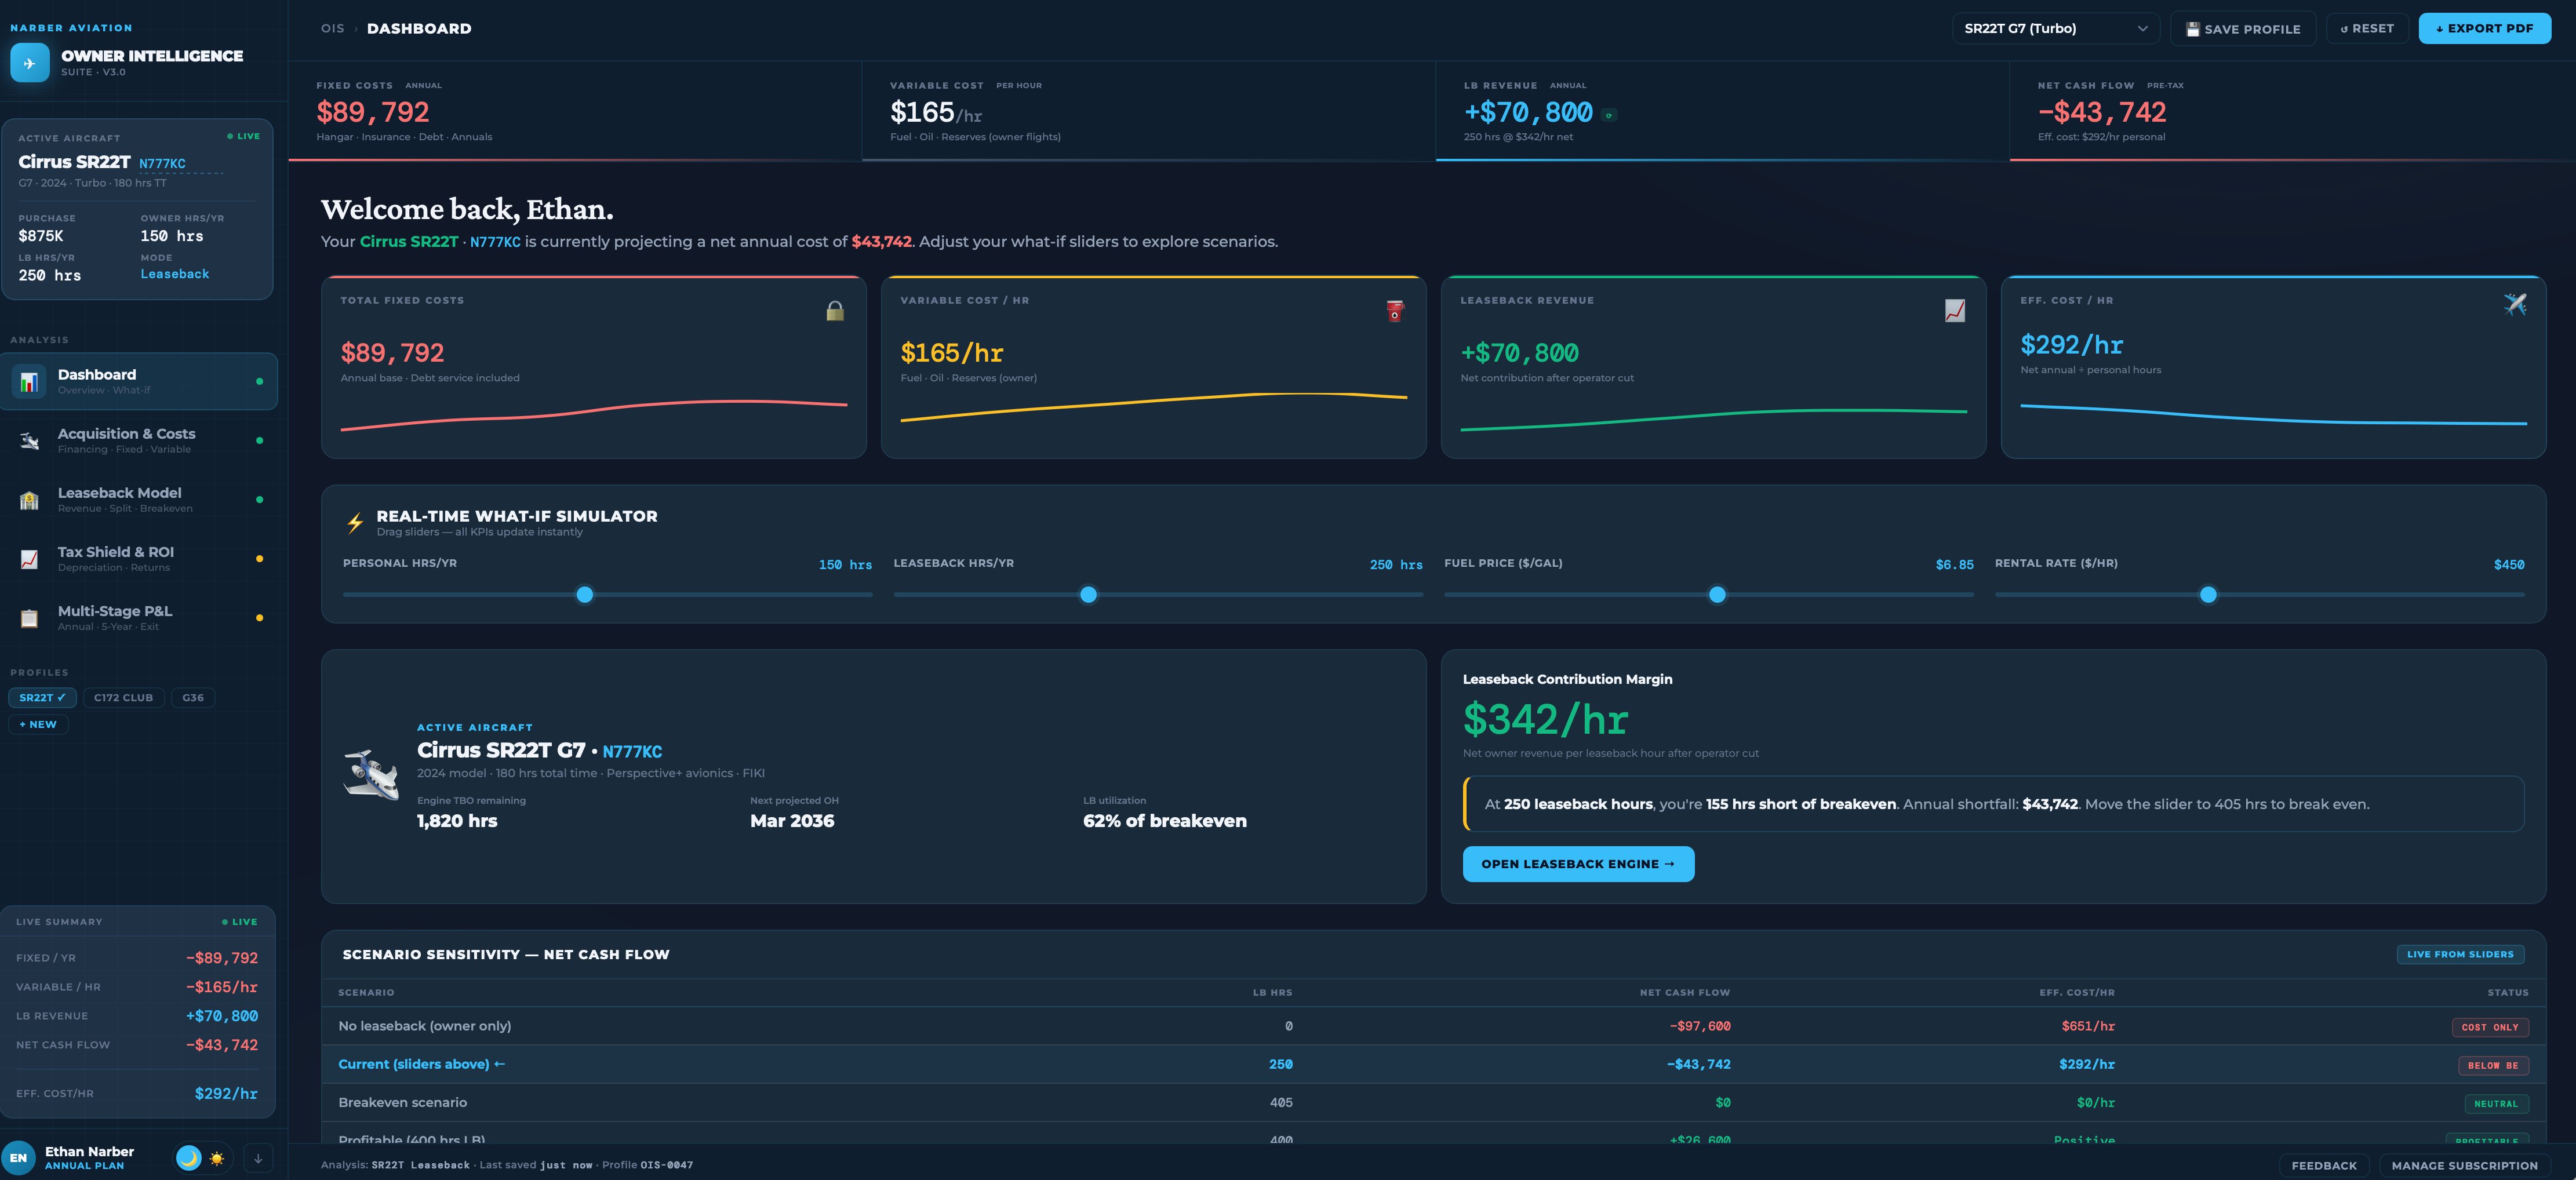Click the BELOW BE status badge
Screen dimensions: 2576x1180
click(2493, 1065)
